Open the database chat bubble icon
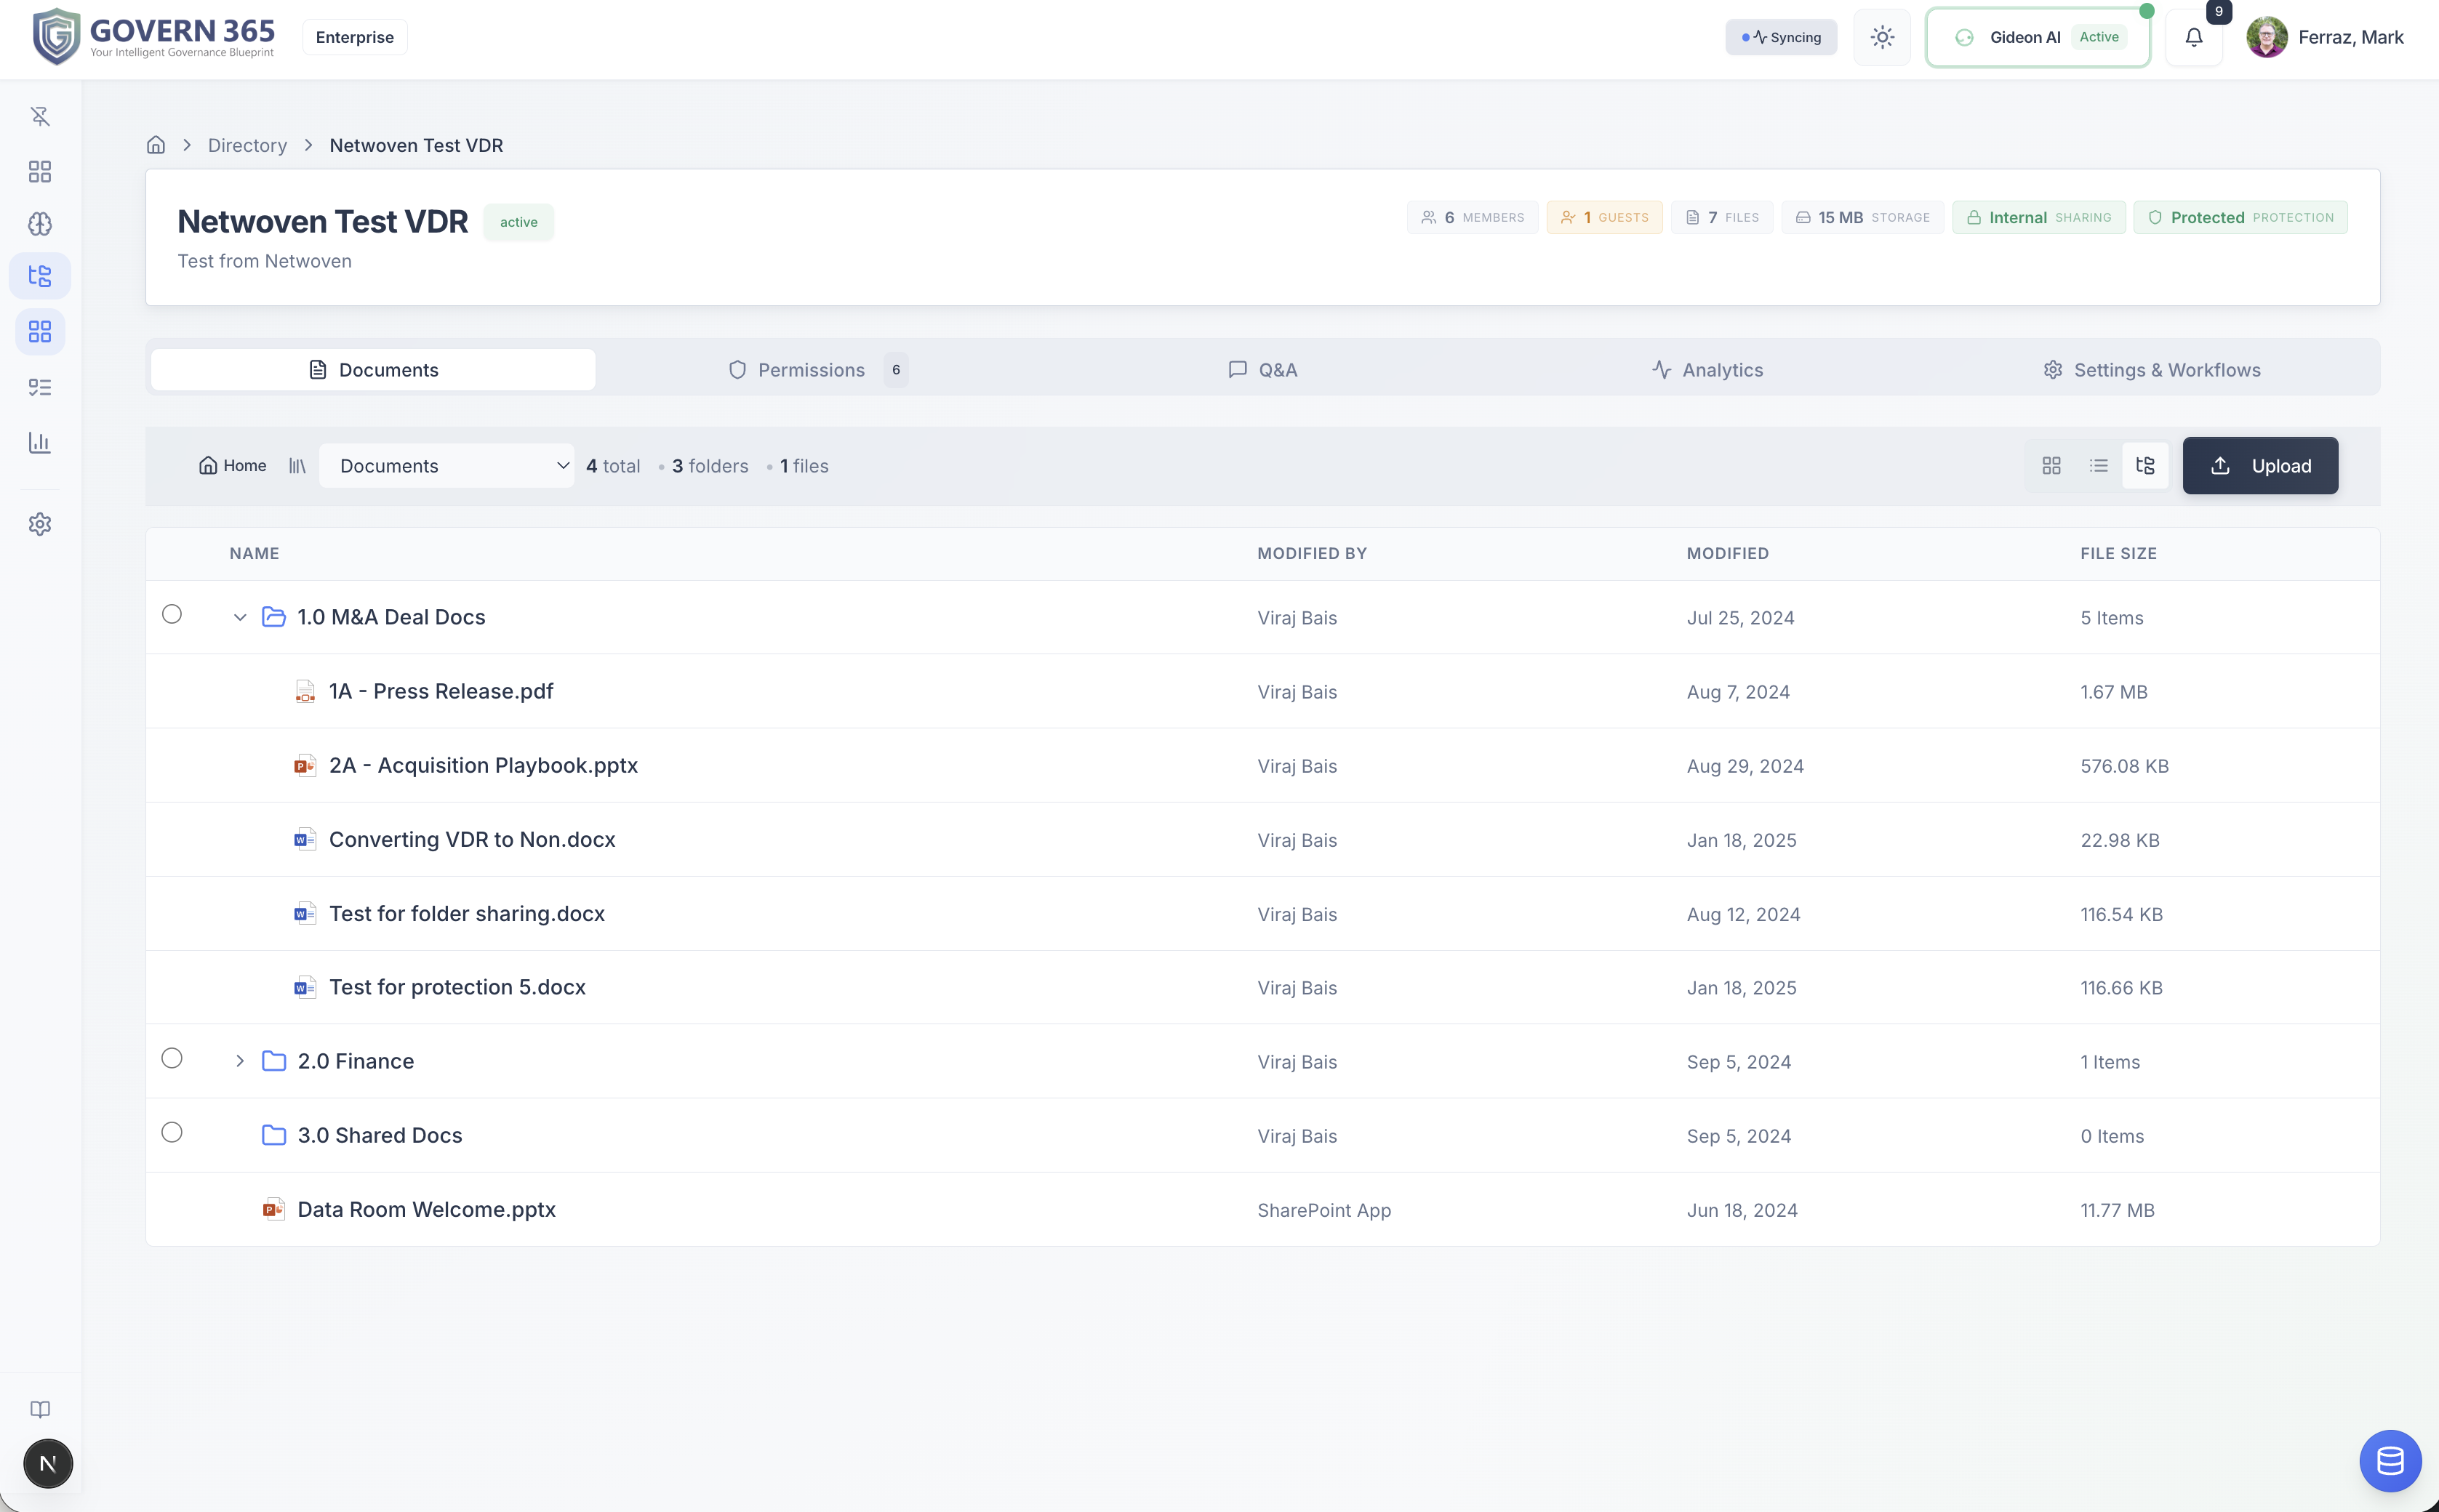Viewport: 2439px width, 1512px height. click(x=2389, y=1461)
